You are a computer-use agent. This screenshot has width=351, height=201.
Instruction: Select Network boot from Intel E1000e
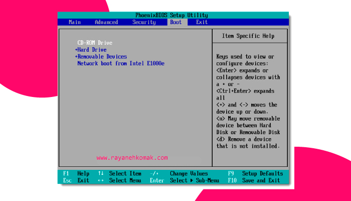pos(121,63)
